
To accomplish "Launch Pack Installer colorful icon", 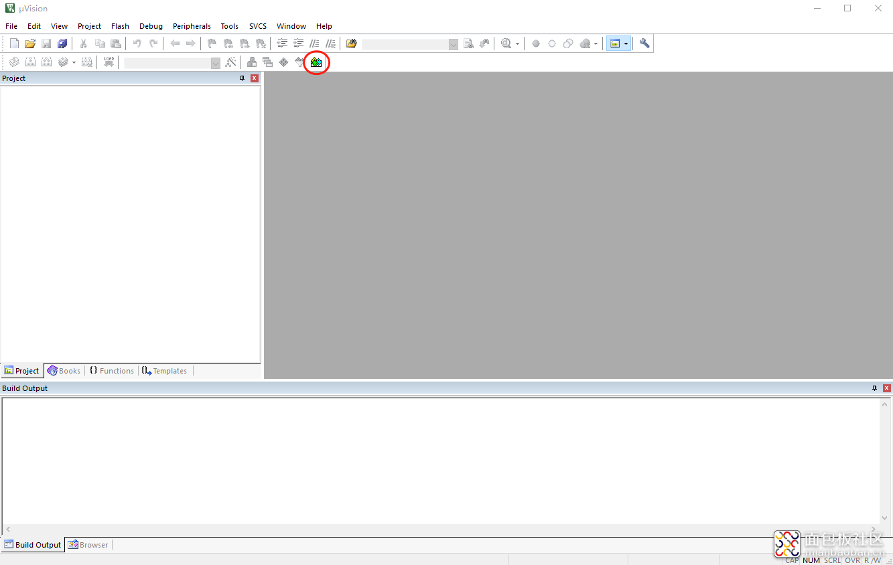I will click(x=316, y=62).
